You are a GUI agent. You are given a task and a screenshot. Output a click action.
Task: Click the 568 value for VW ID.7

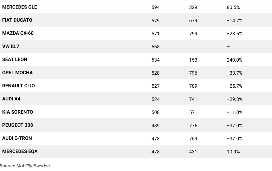pos(155,47)
